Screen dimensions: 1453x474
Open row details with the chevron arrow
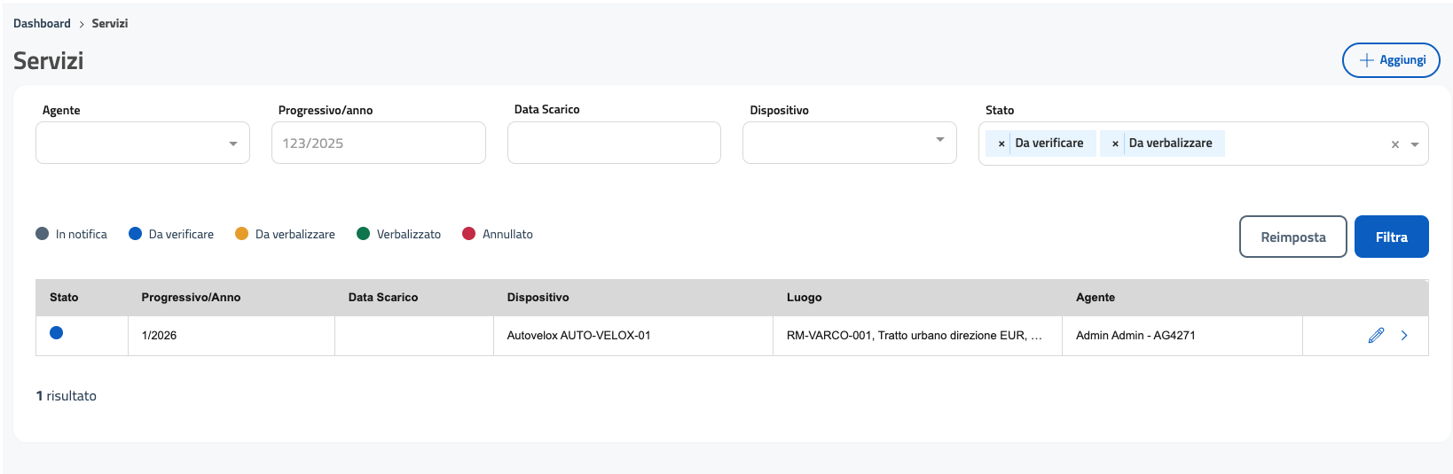click(x=1404, y=335)
